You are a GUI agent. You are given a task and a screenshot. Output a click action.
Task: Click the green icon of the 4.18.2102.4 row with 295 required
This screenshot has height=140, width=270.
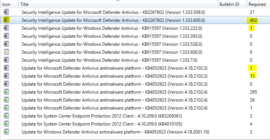6,92
